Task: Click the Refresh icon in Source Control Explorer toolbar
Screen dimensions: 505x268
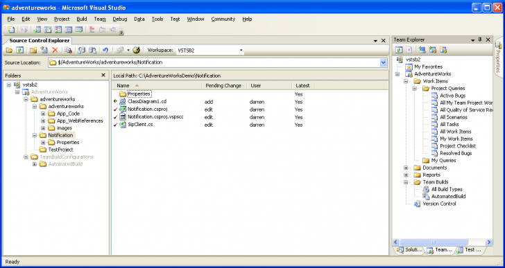Action: 19,51
